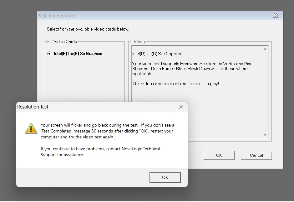Click OK in the Resolution Test dialog
The height and width of the screenshot is (202, 294).
165,177
